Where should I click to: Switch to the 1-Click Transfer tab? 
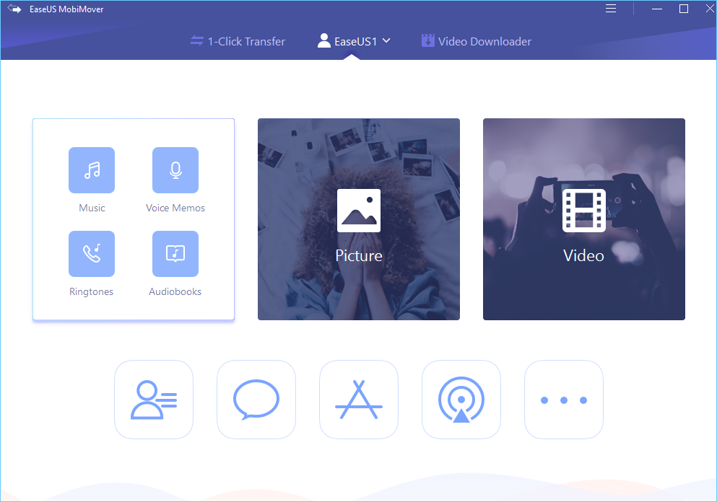click(x=238, y=41)
